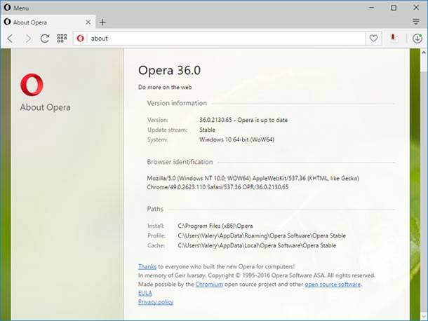
Task: Open the Privacy policy link
Action: pyautogui.click(x=156, y=302)
